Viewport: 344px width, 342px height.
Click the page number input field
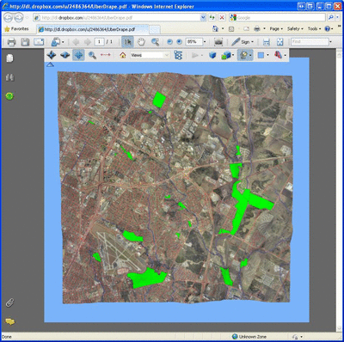coord(99,42)
